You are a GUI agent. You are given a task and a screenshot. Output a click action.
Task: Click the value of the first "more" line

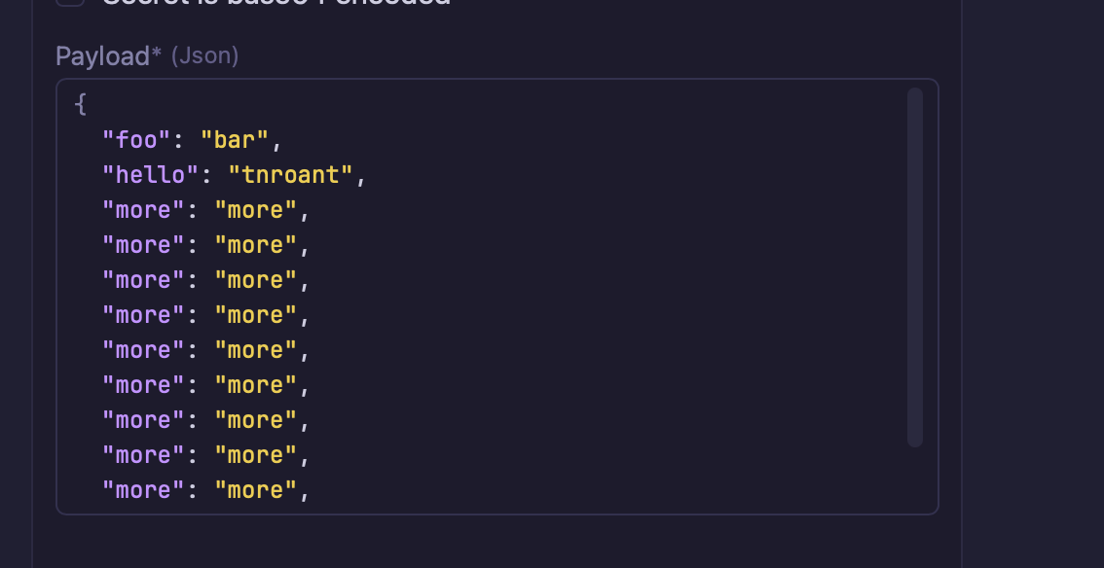pos(255,210)
